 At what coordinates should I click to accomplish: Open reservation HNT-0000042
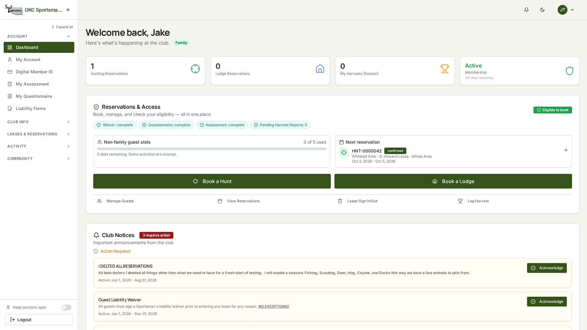[367, 151]
